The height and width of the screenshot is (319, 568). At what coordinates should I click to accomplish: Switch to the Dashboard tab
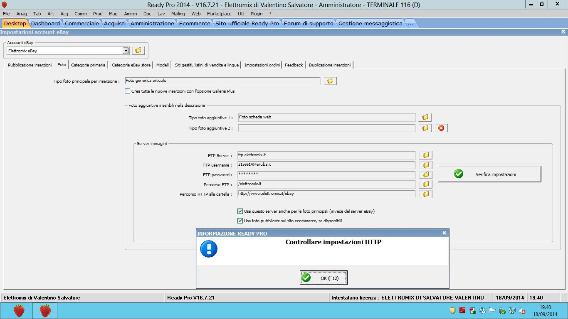pyautogui.click(x=46, y=23)
